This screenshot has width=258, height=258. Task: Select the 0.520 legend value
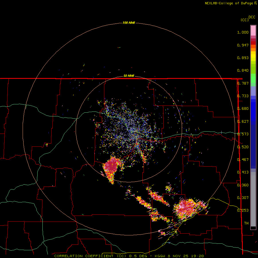[243, 147]
